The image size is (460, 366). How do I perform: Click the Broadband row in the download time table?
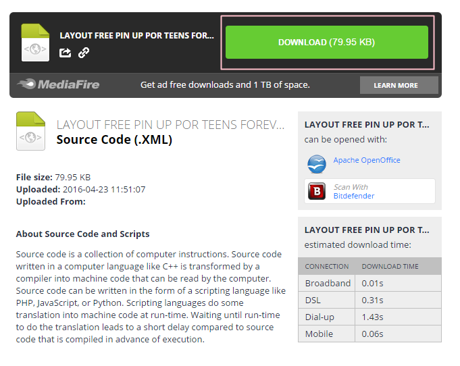369,284
